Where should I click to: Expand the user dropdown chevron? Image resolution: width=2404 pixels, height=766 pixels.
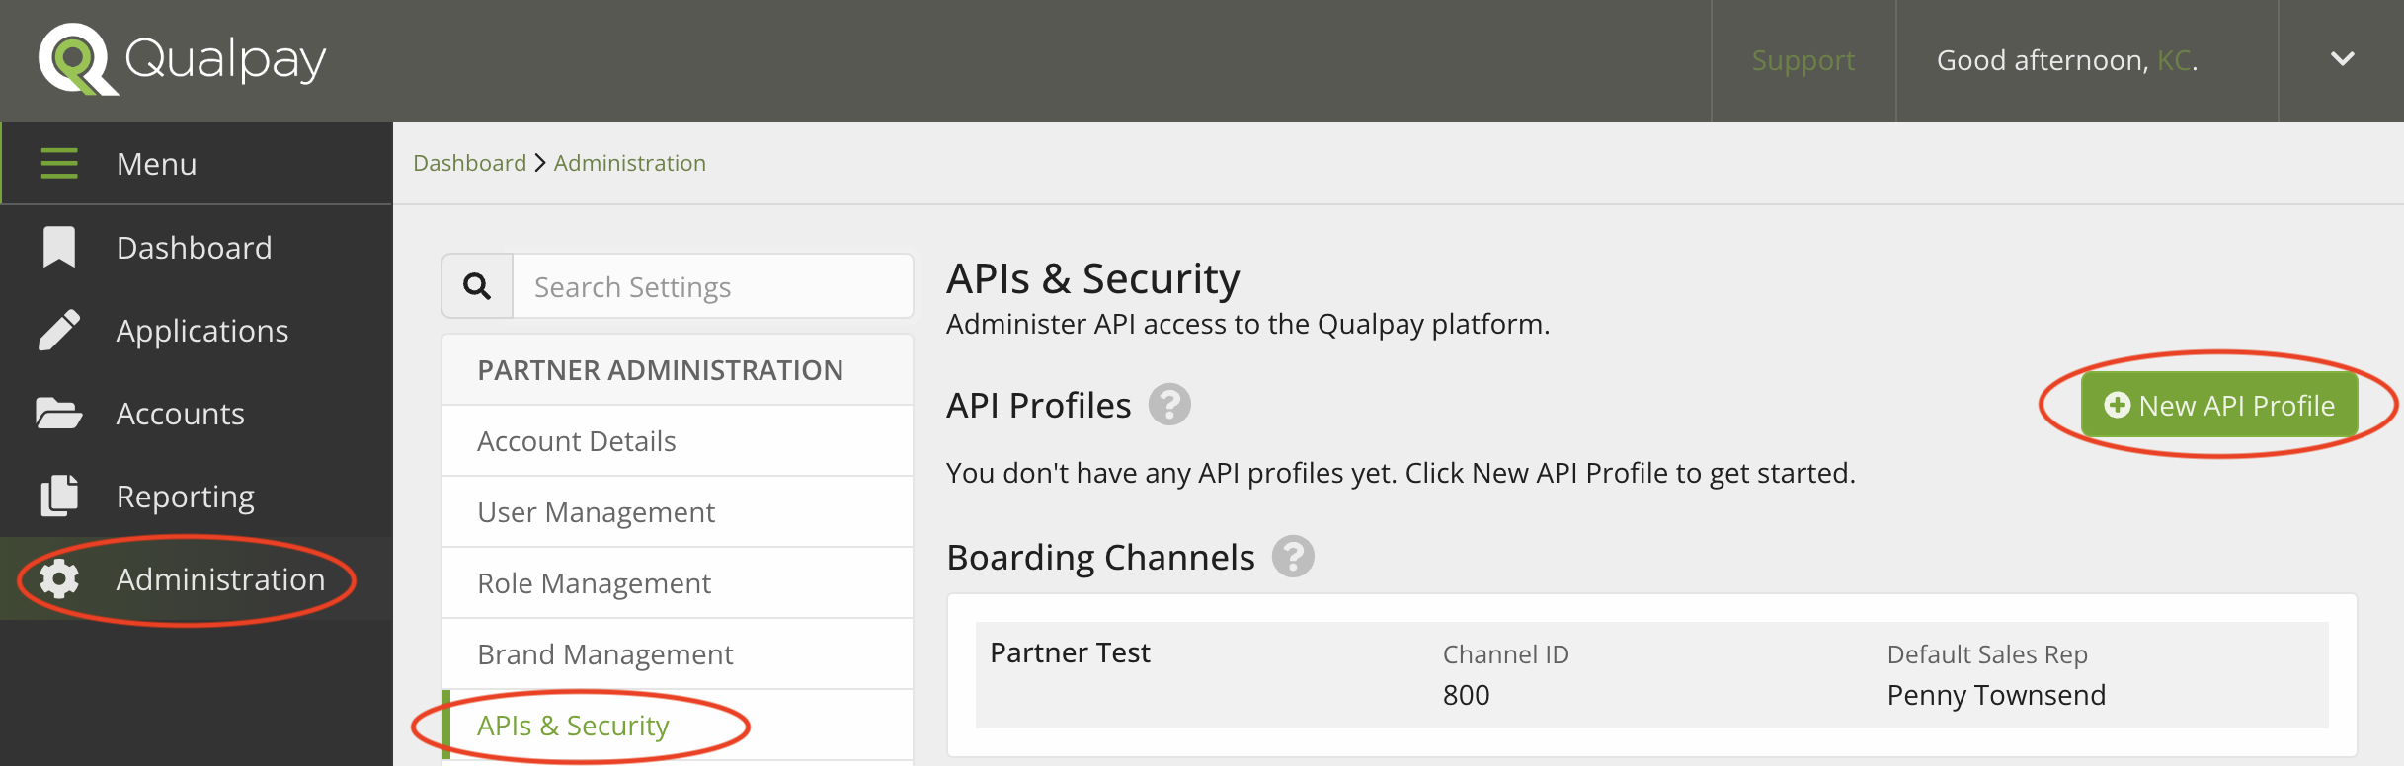pyautogui.click(x=2342, y=59)
